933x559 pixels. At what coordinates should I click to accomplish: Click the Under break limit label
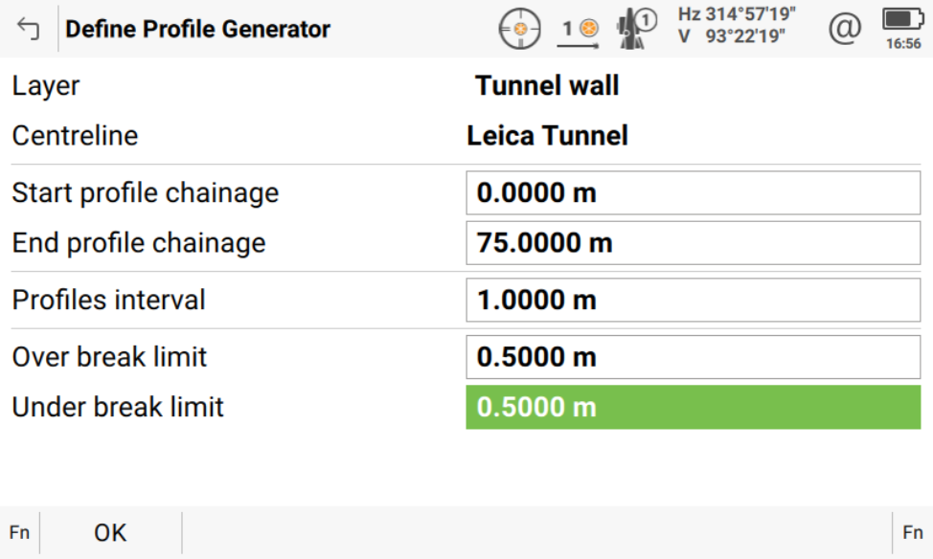(x=118, y=408)
